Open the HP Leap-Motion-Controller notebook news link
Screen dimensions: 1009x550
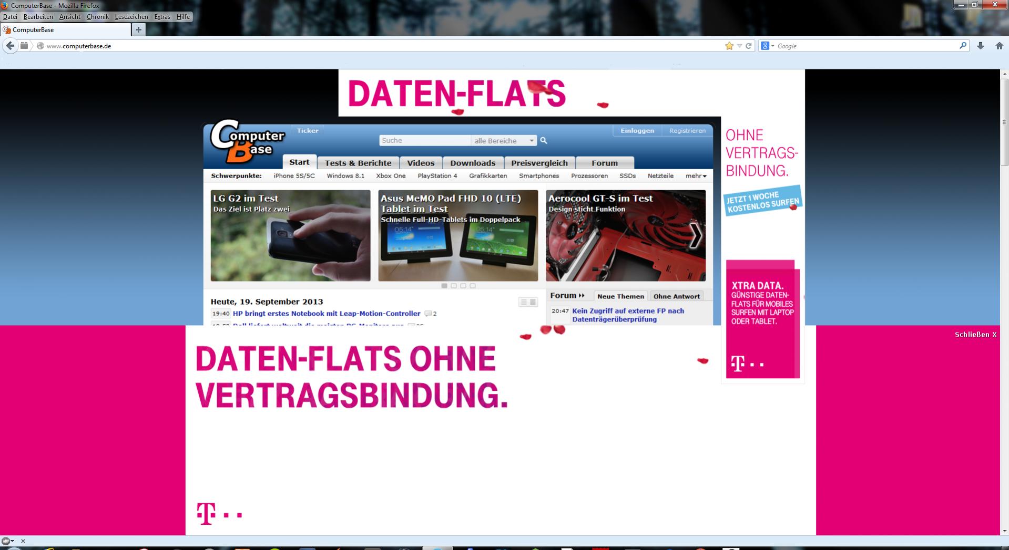click(327, 314)
